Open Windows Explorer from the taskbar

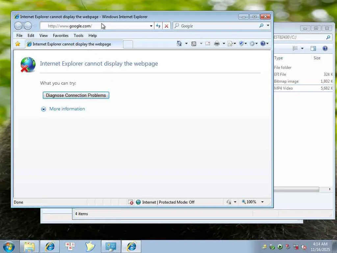[29, 246]
